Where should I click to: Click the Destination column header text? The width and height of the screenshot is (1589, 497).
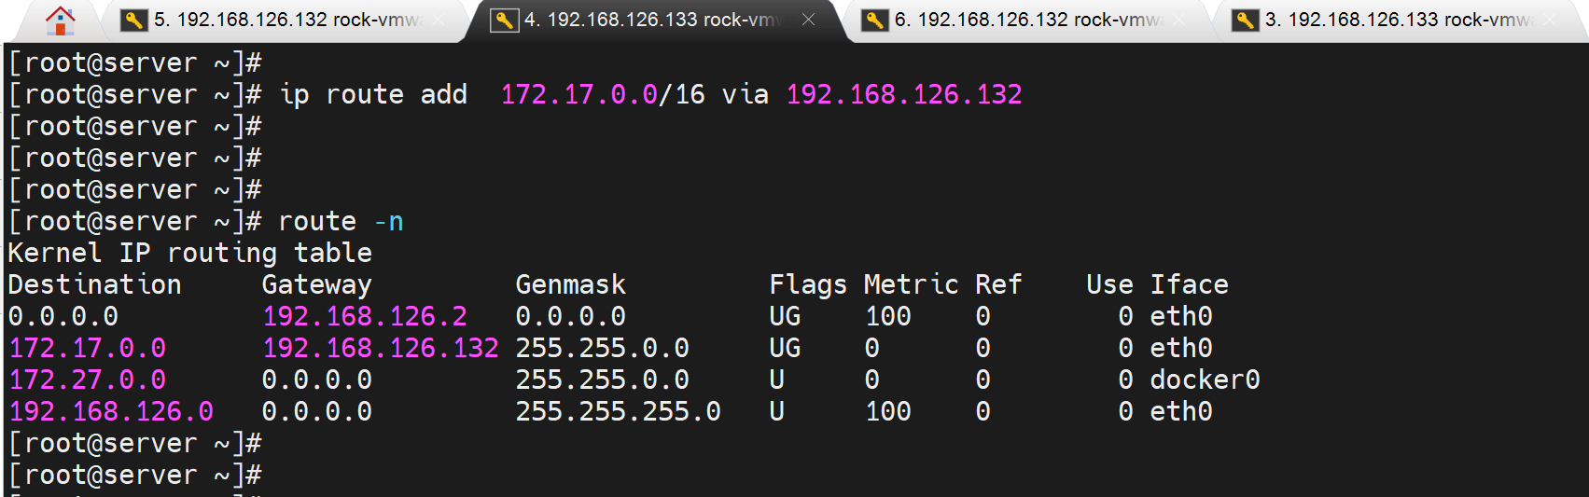pyautogui.click(x=95, y=285)
